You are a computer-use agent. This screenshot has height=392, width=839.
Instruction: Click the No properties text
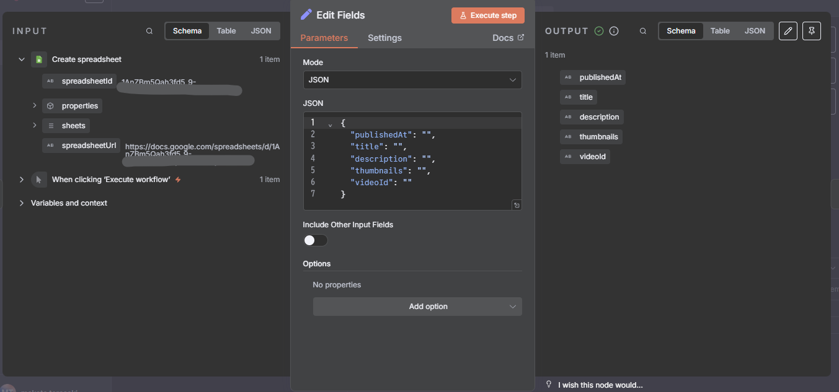tap(337, 285)
